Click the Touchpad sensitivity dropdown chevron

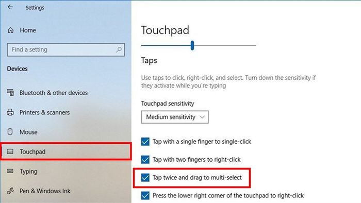click(202, 117)
